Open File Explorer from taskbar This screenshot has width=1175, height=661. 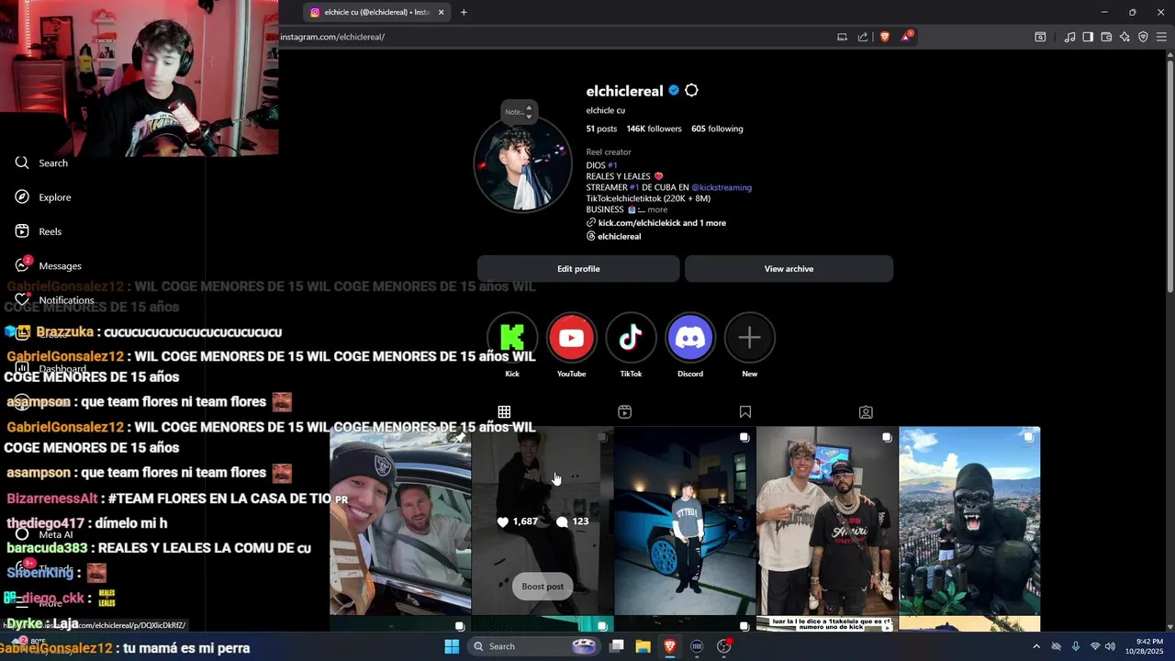coord(643,646)
